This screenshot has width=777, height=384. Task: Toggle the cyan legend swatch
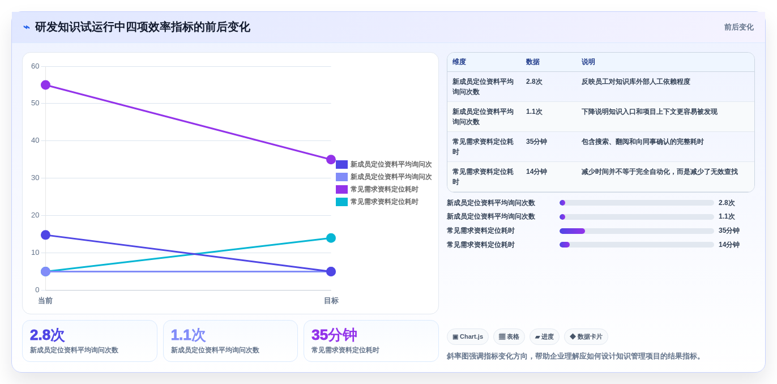pyautogui.click(x=341, y=202)
